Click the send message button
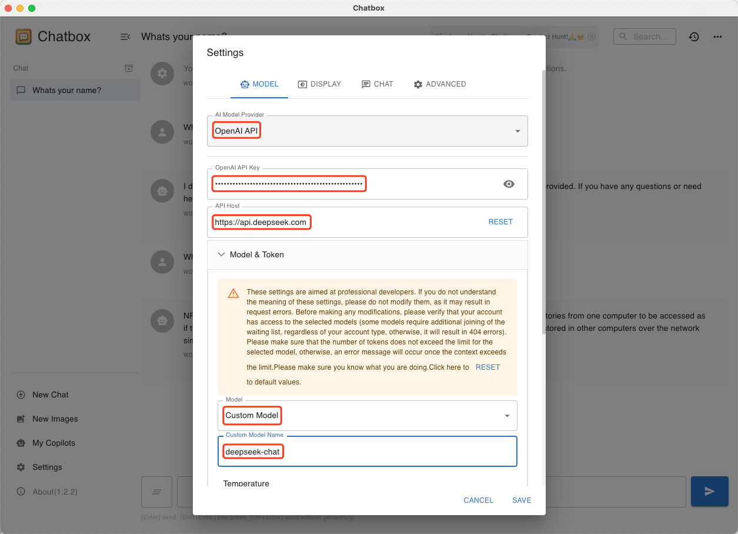The height and width of the screenshot is (534, 738). 709,491
